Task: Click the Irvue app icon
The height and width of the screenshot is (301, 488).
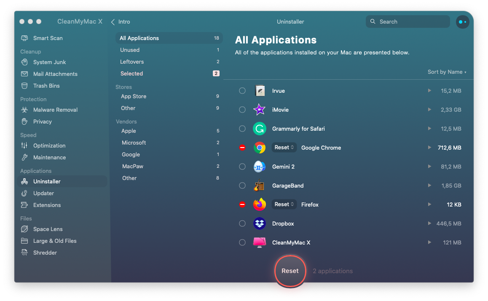Action: click(260, 91)
